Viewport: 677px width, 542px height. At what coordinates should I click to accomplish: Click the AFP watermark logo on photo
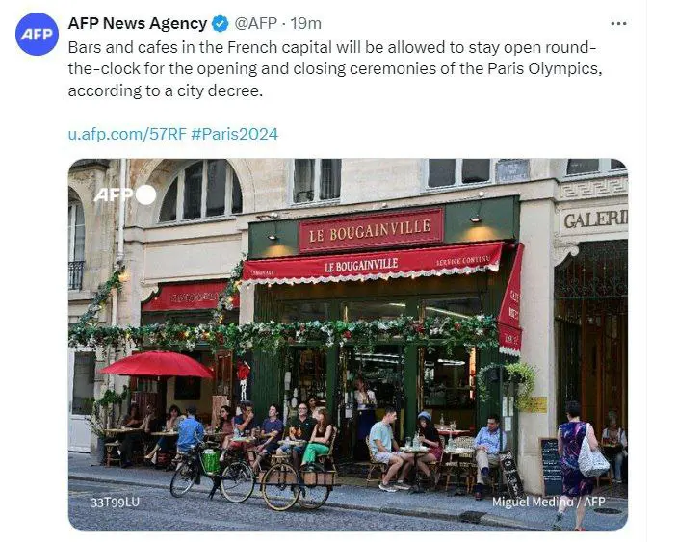click(114, 194)
